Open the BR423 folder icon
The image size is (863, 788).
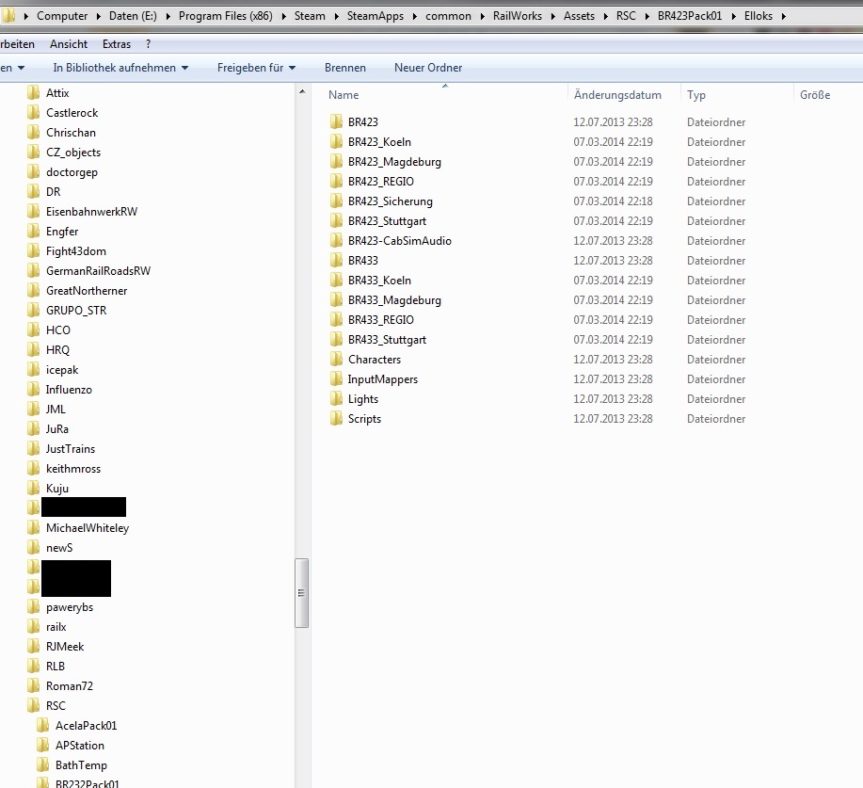(x=336, y=121)
